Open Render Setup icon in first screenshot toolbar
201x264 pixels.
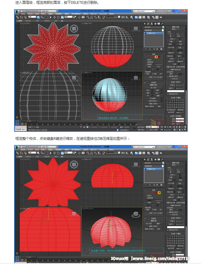(153, 17)
